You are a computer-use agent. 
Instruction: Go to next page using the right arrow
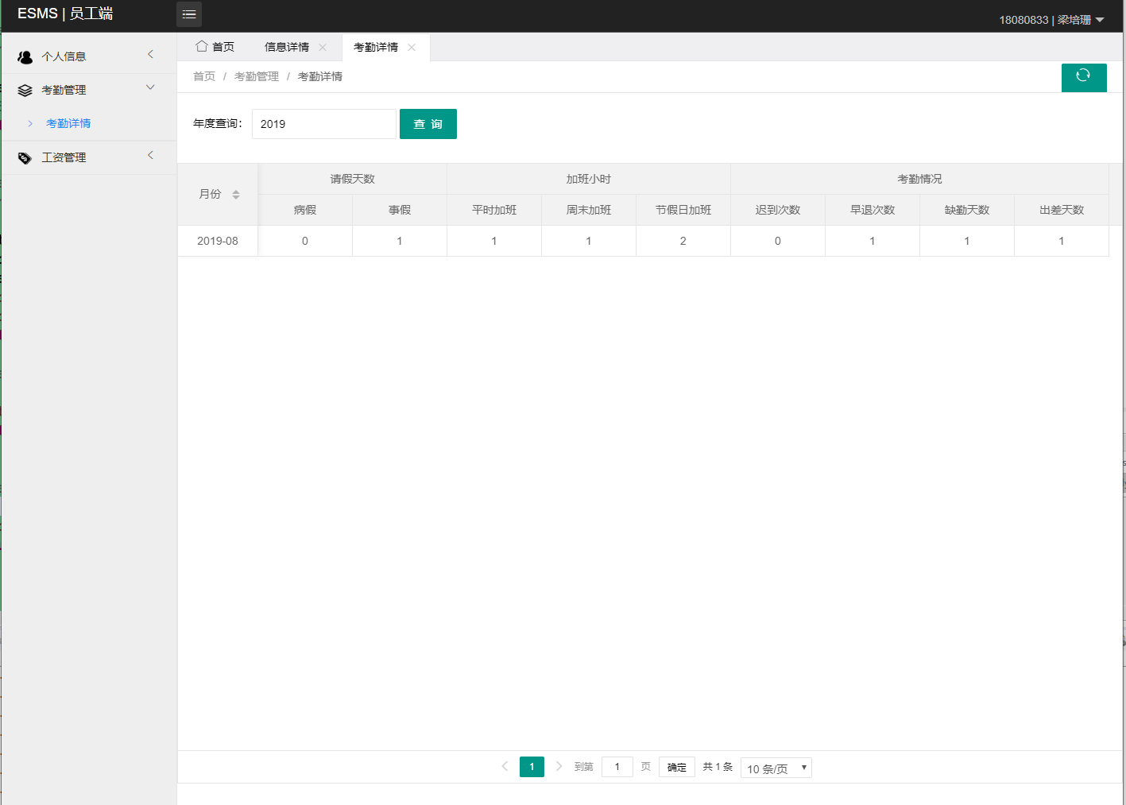(559, 766)
